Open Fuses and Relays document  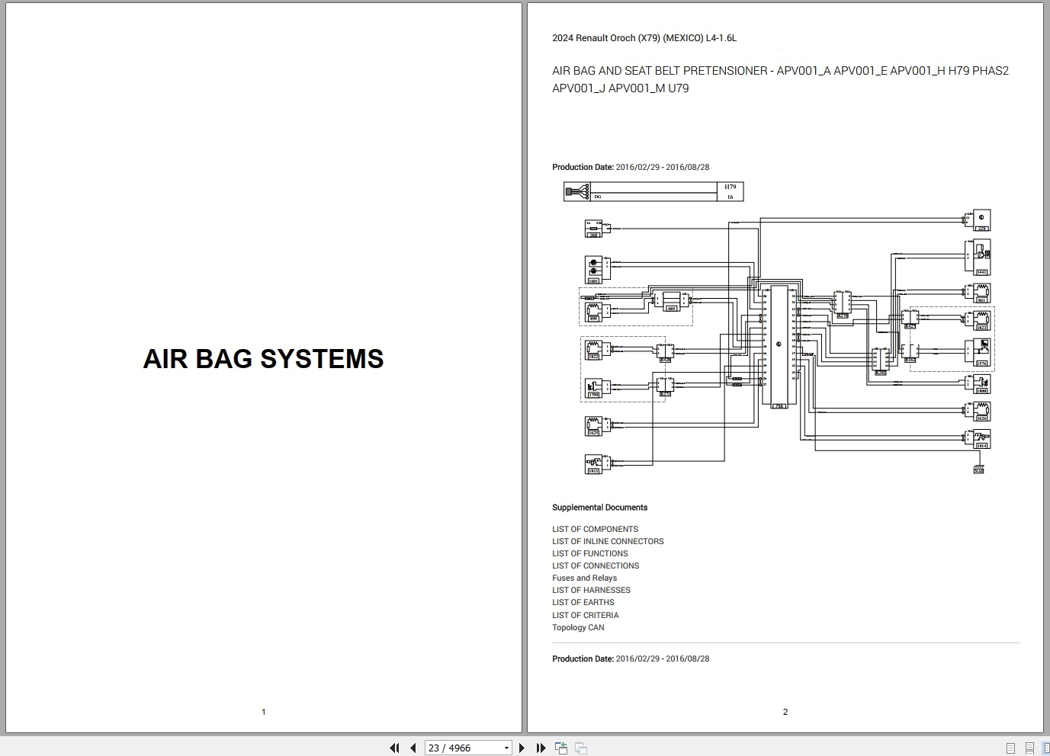(x=585, y=578)
